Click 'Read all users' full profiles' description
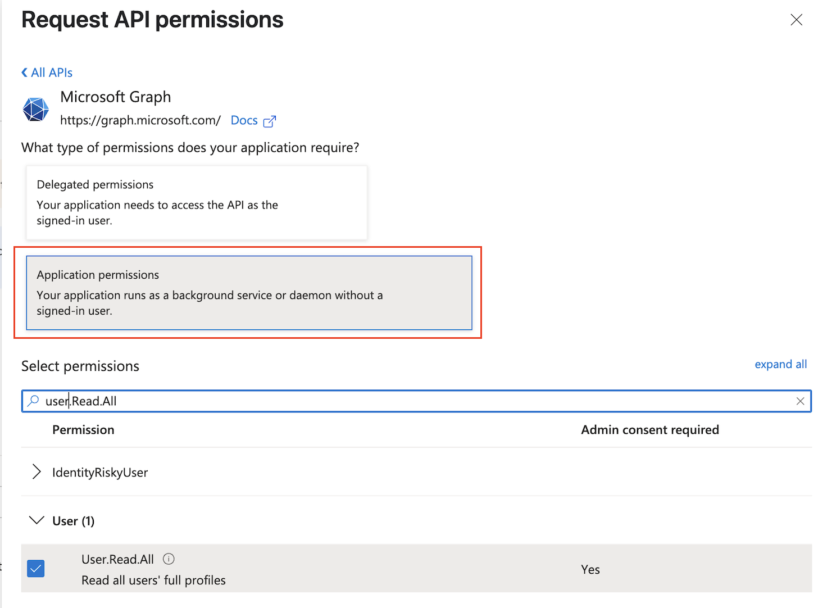818x608 pixels. [x=153, y=580]
